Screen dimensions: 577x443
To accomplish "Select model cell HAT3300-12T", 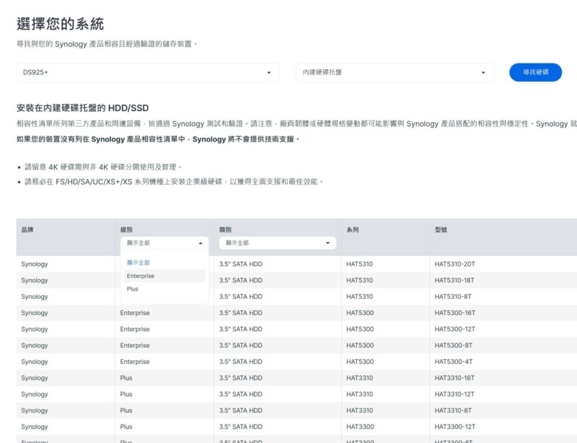I will click(455, 427).
